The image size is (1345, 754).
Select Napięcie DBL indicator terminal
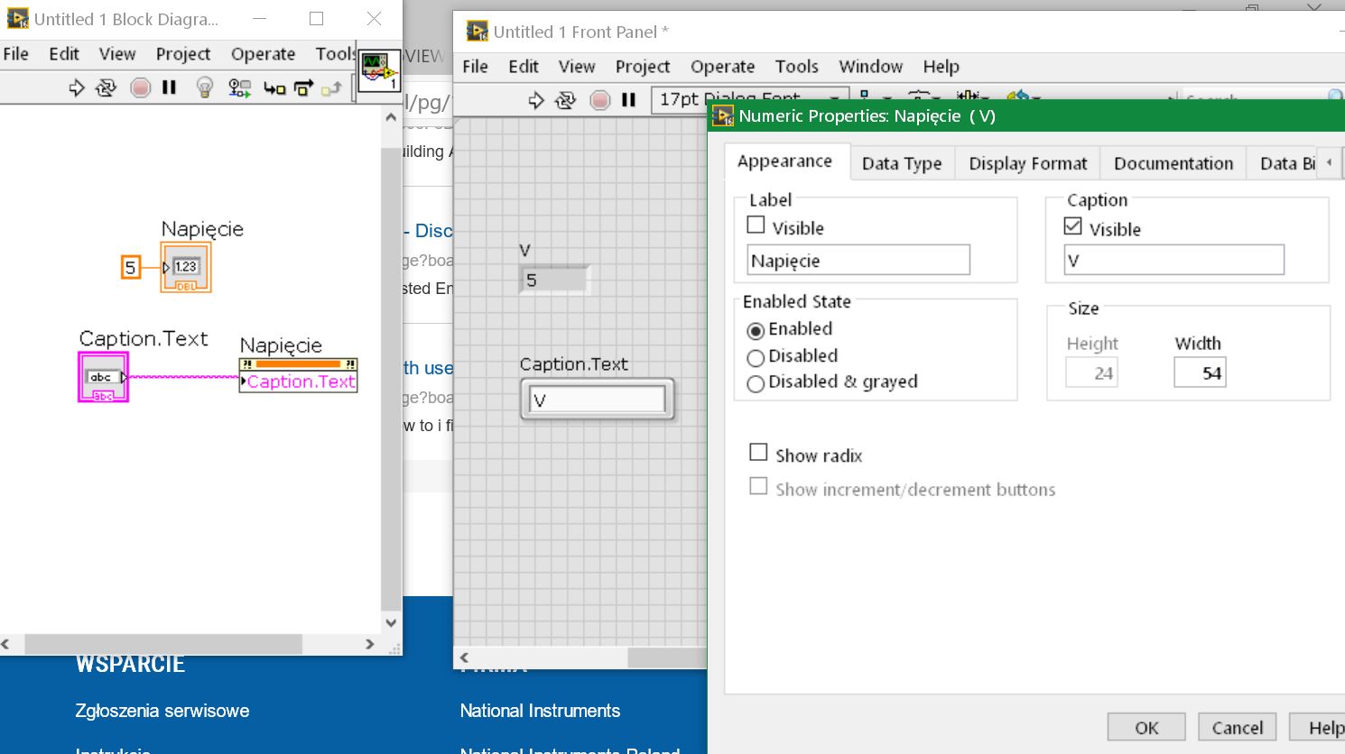(x=186, y=267)
